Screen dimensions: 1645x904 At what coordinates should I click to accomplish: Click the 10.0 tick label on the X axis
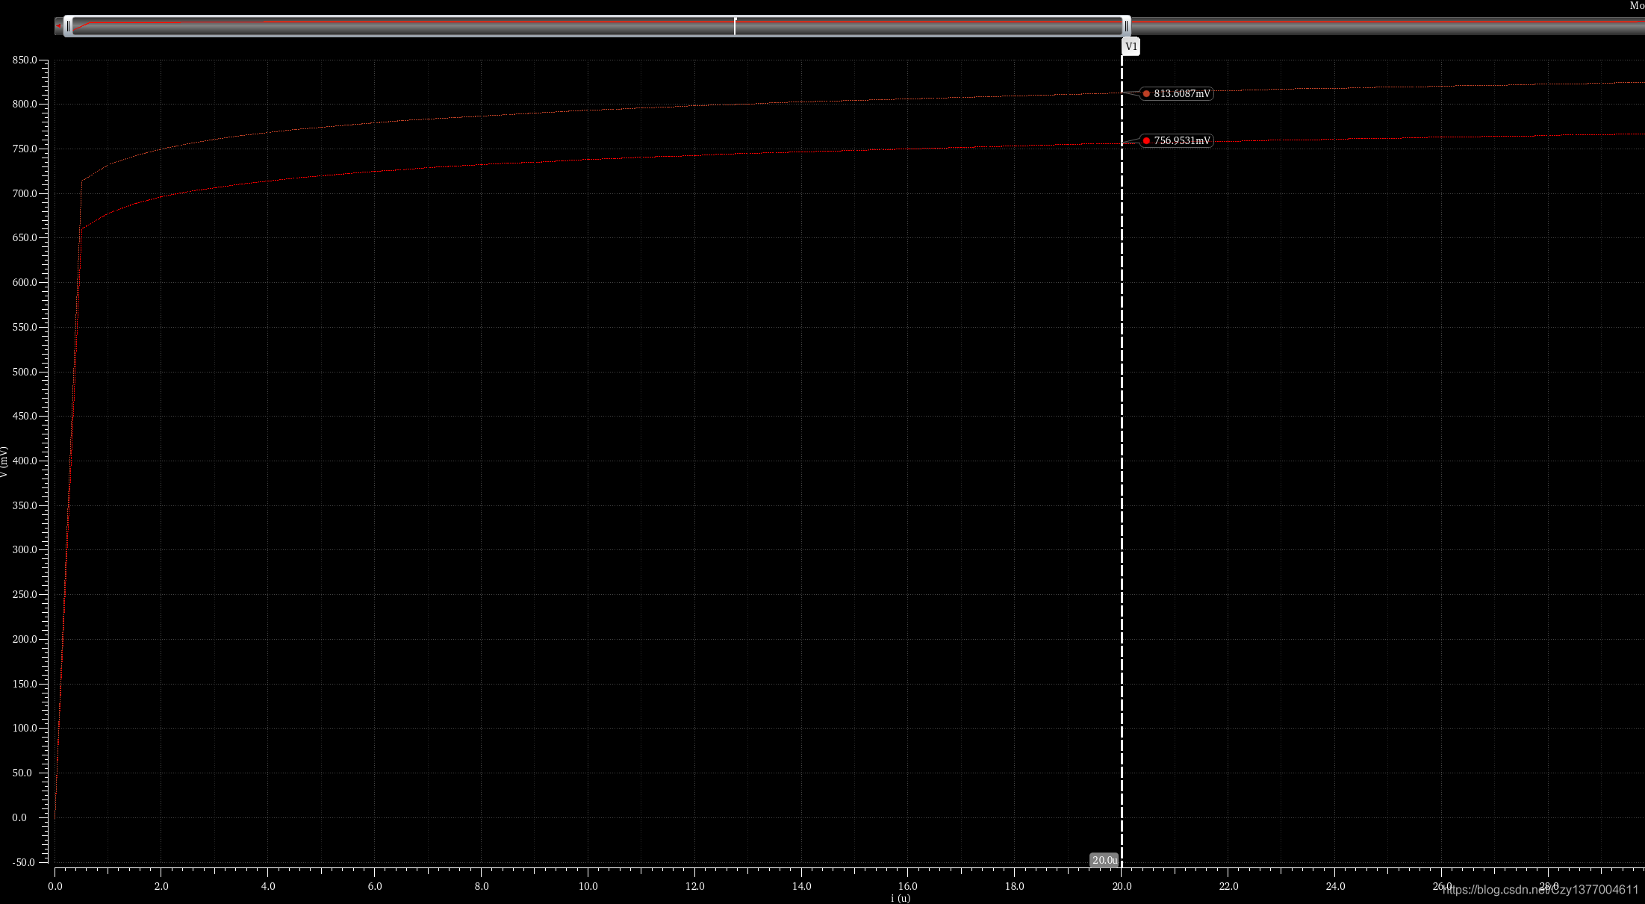point(588,886)
